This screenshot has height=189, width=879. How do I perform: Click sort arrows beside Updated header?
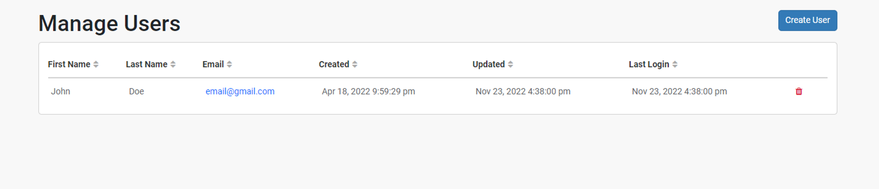pos(510,64)
